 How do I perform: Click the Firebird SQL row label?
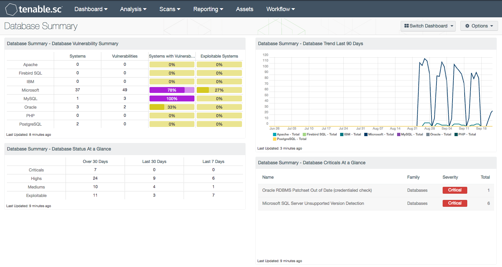(30, 73)
